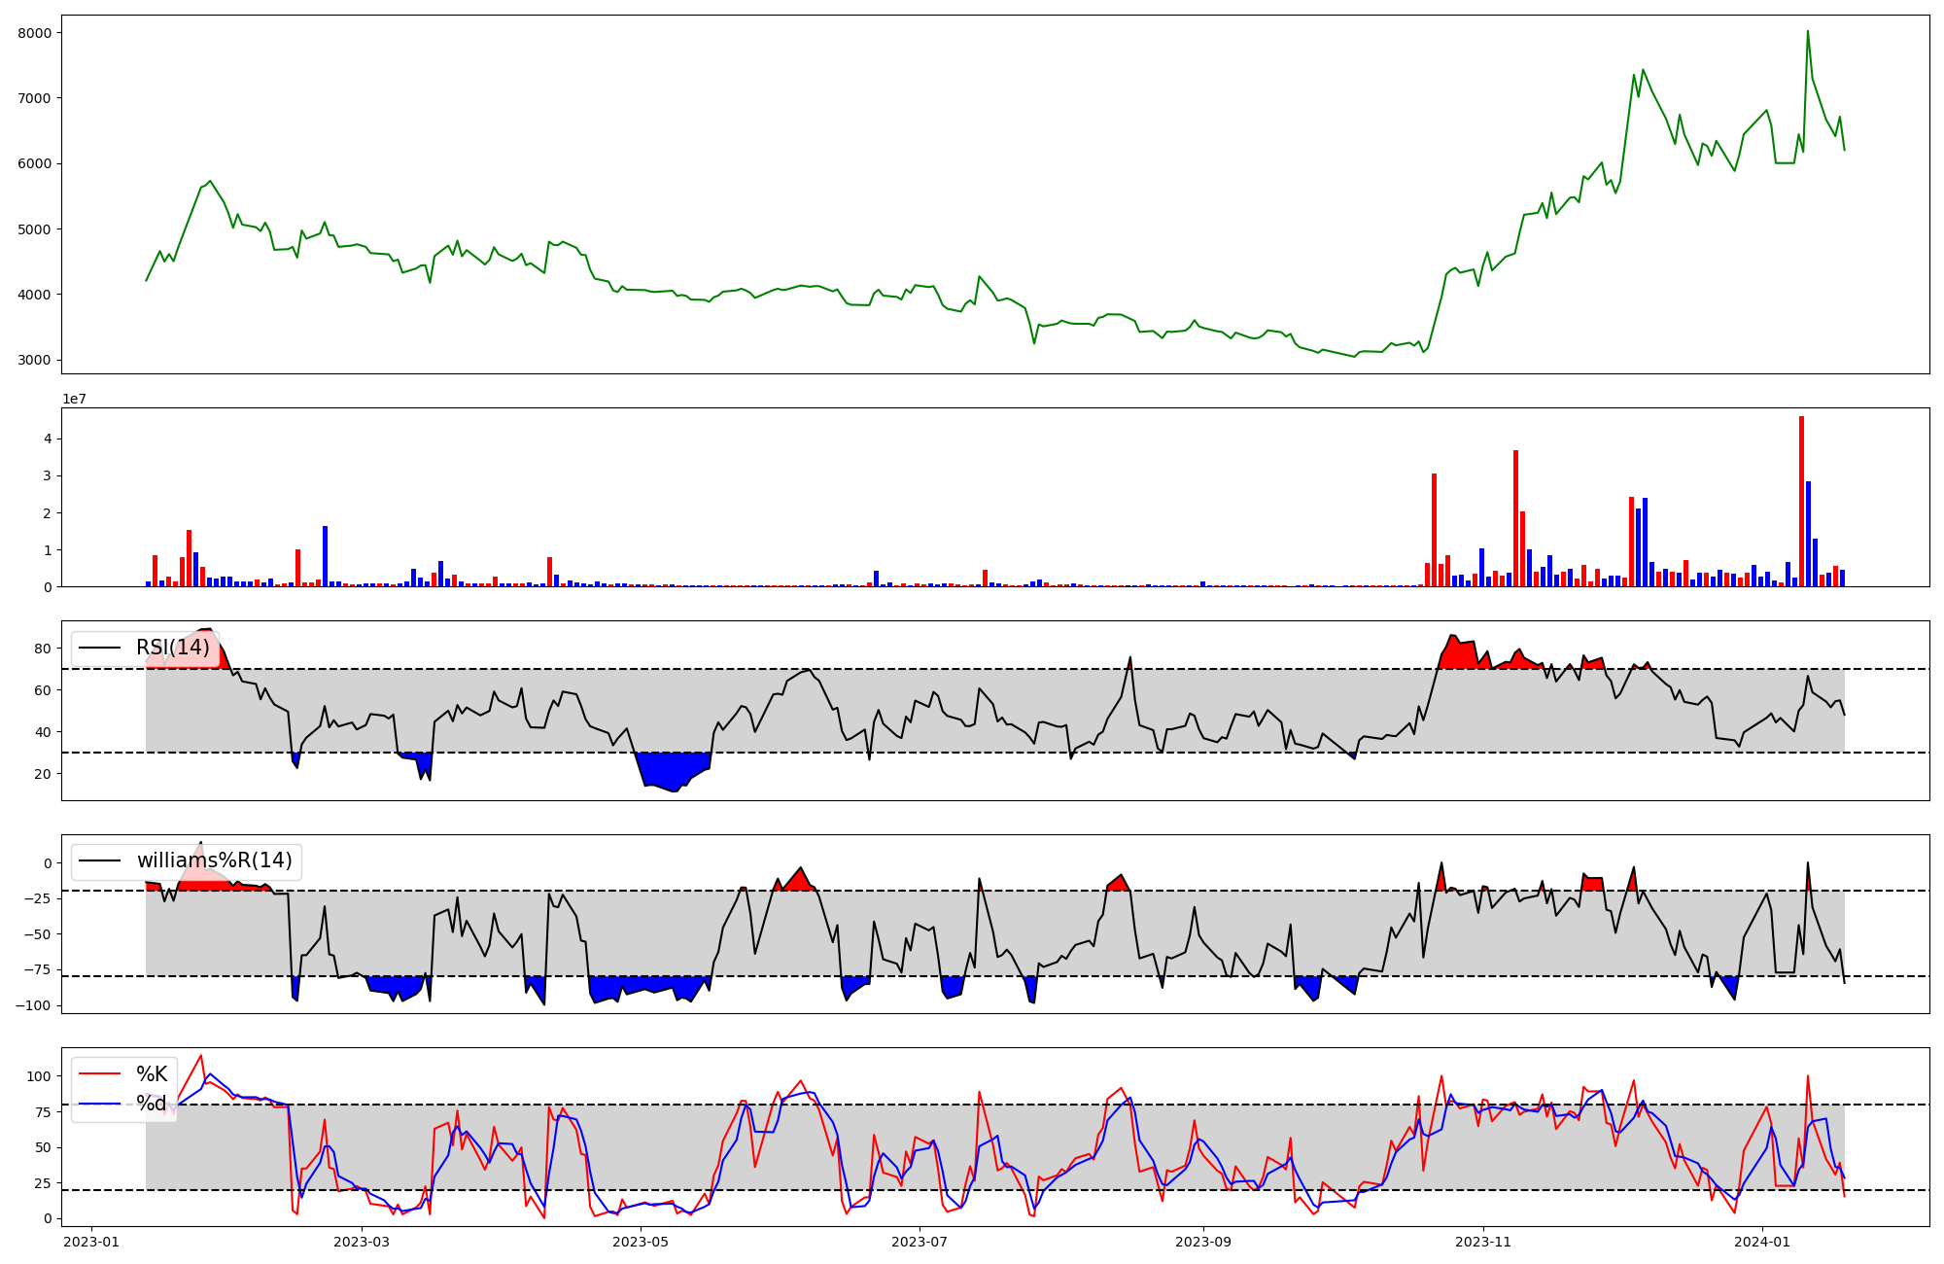Click the 100 stochastic axis label
The height and width of the screenshot is (1264, 1944).
pos(39,1076)
